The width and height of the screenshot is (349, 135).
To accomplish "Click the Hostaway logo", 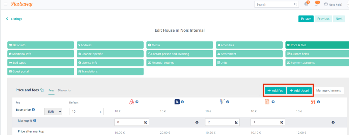I will 22,4.
